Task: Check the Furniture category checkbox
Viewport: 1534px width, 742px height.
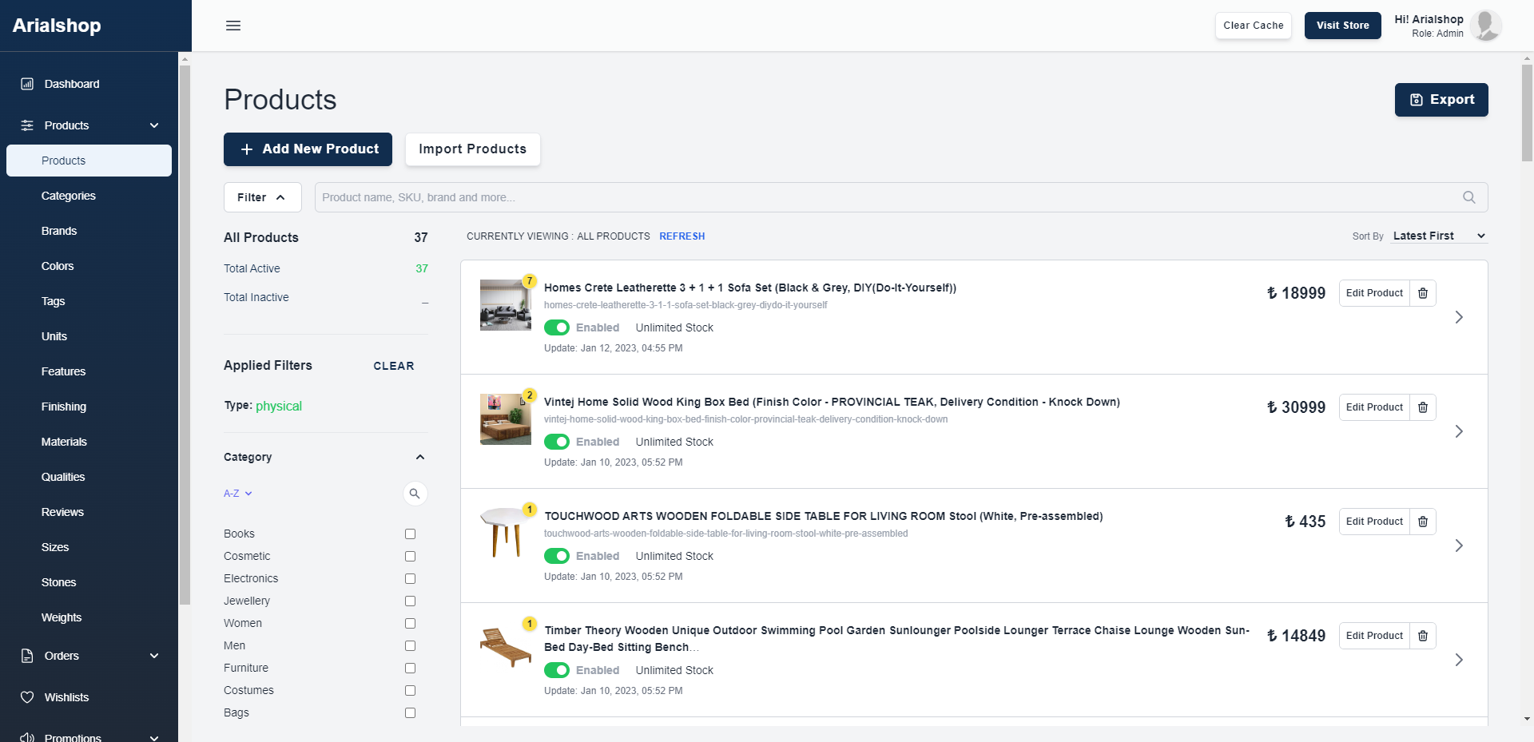Action: click(410, 668)
